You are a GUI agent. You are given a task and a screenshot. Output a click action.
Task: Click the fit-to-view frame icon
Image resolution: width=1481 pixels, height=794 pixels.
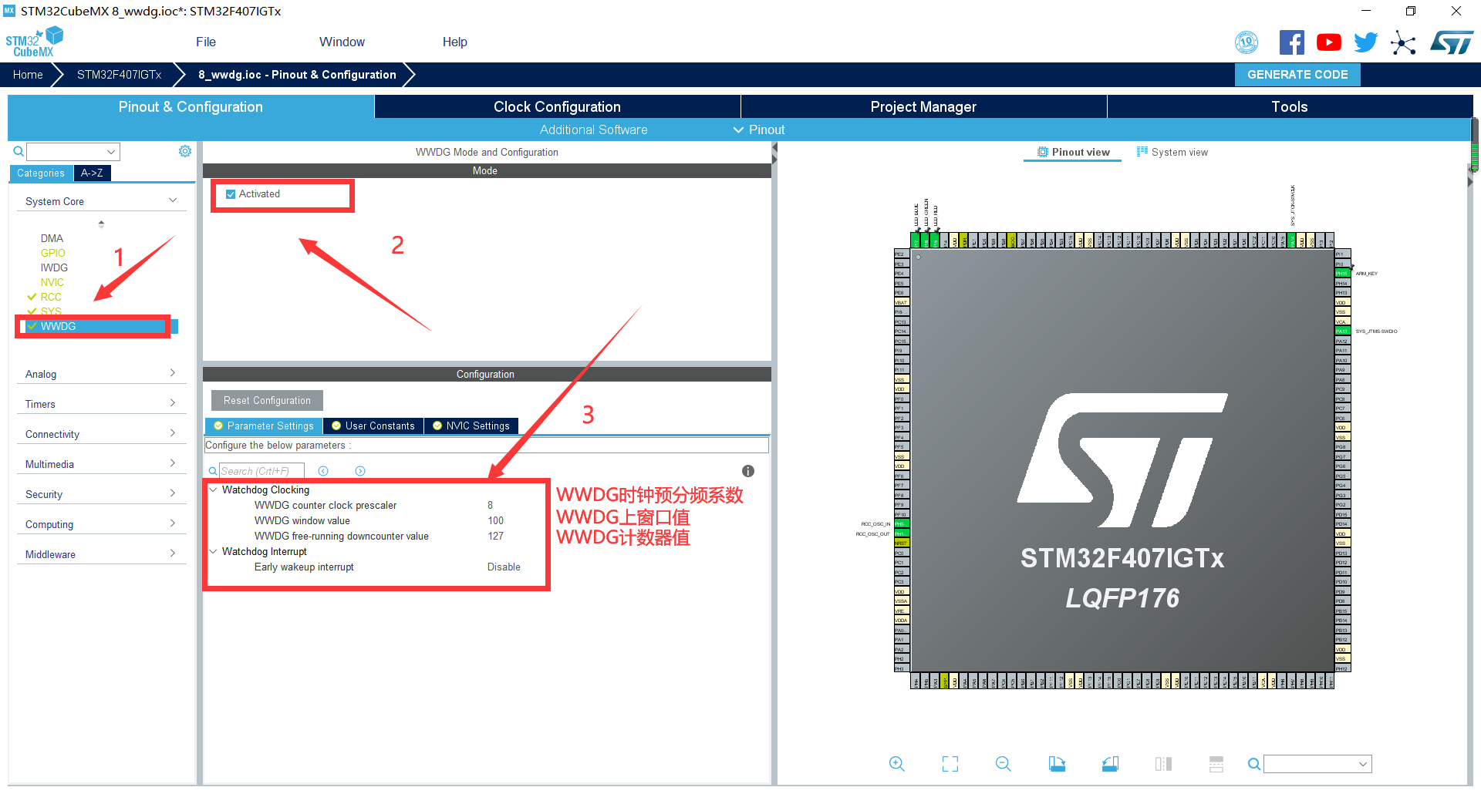[x=950, y=764]
